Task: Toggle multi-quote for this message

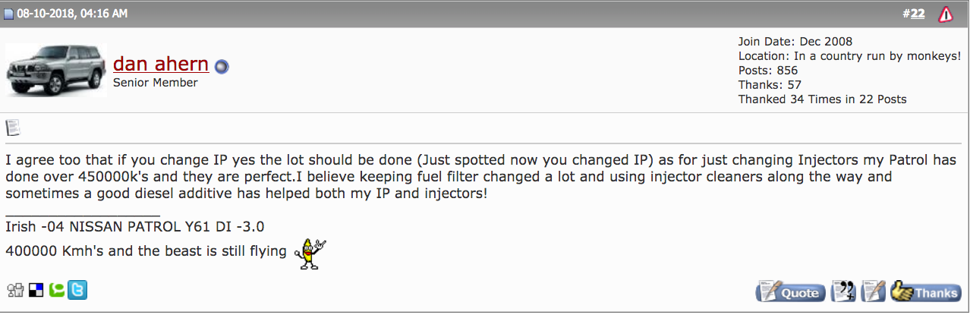Action: click(845, 291)
